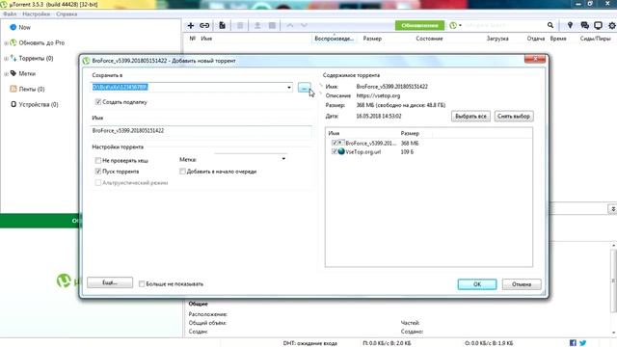The width and height of the screenshot is (617, 347).
Task: Click the search magnifier icon
Action: coord(550,25)
